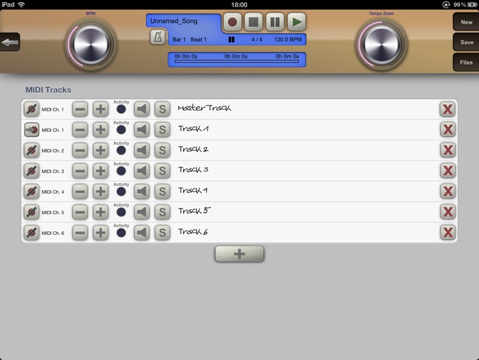Decrease MIDI channel for Track 6
Viewport: 479px width, 360px height.
[80, 233]
